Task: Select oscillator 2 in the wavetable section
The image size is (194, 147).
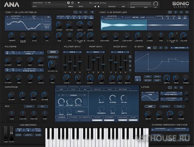Action: pyautogui.click(x=80, y=12)
